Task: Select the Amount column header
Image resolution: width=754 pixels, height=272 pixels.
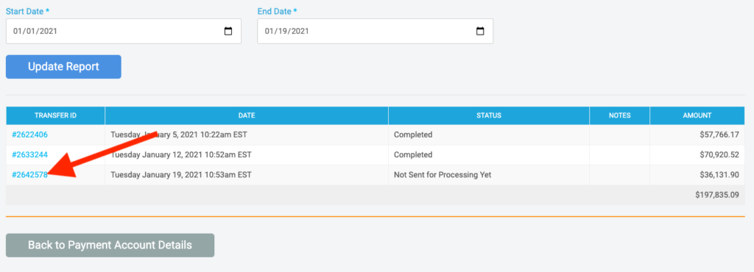Action: (697, 115)
